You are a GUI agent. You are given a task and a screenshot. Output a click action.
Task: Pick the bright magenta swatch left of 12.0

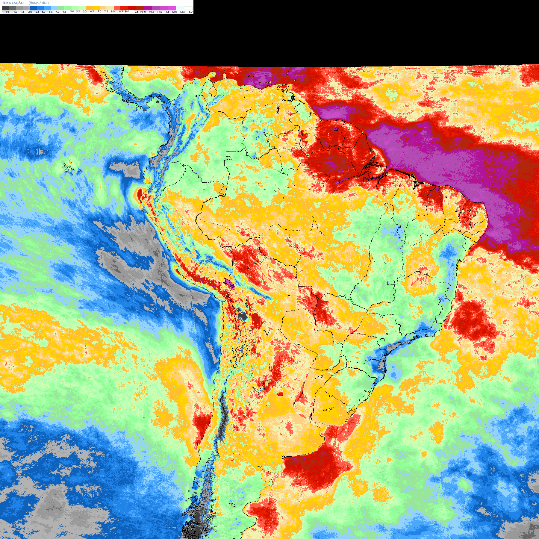[x=172, y=8]
